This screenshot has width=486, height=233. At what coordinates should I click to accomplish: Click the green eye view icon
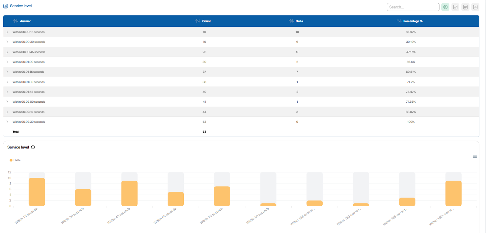(445, 7)
